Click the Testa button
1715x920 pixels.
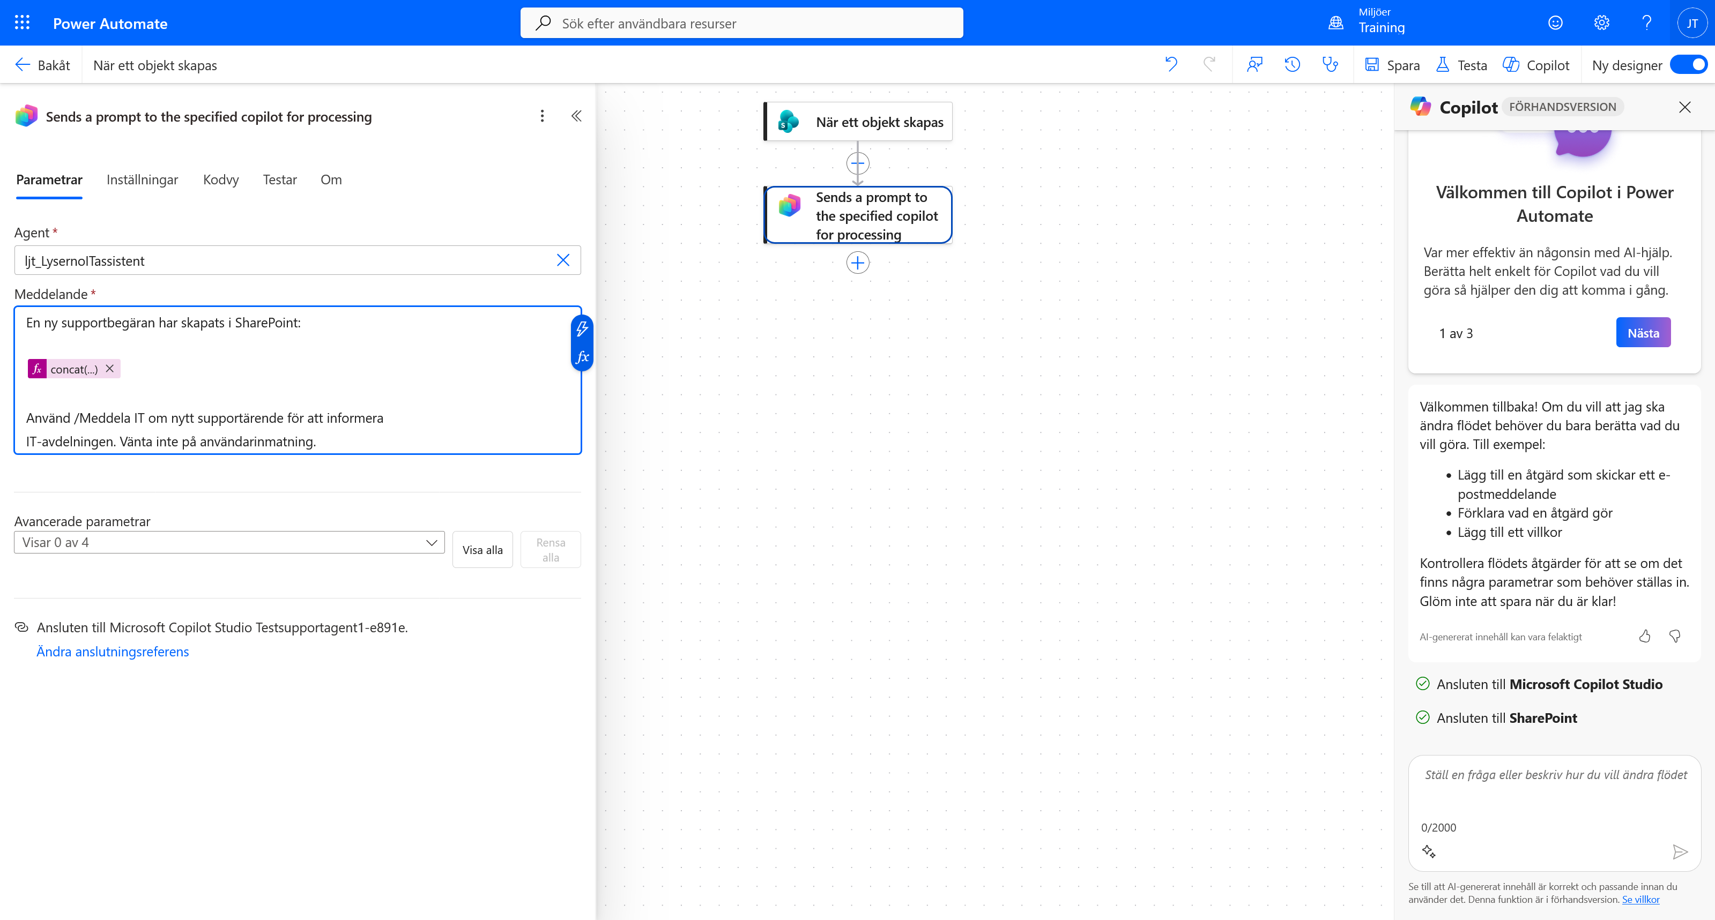pyautogui.click(x=1461, y=64)
